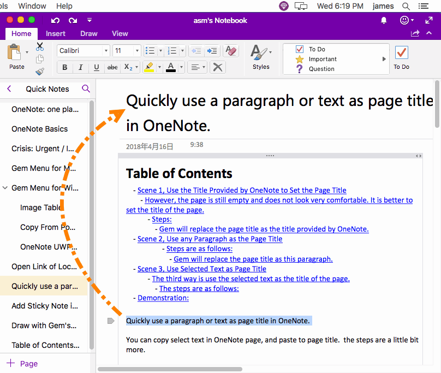
Task: Add a new Page
Action: pos(22,363)
